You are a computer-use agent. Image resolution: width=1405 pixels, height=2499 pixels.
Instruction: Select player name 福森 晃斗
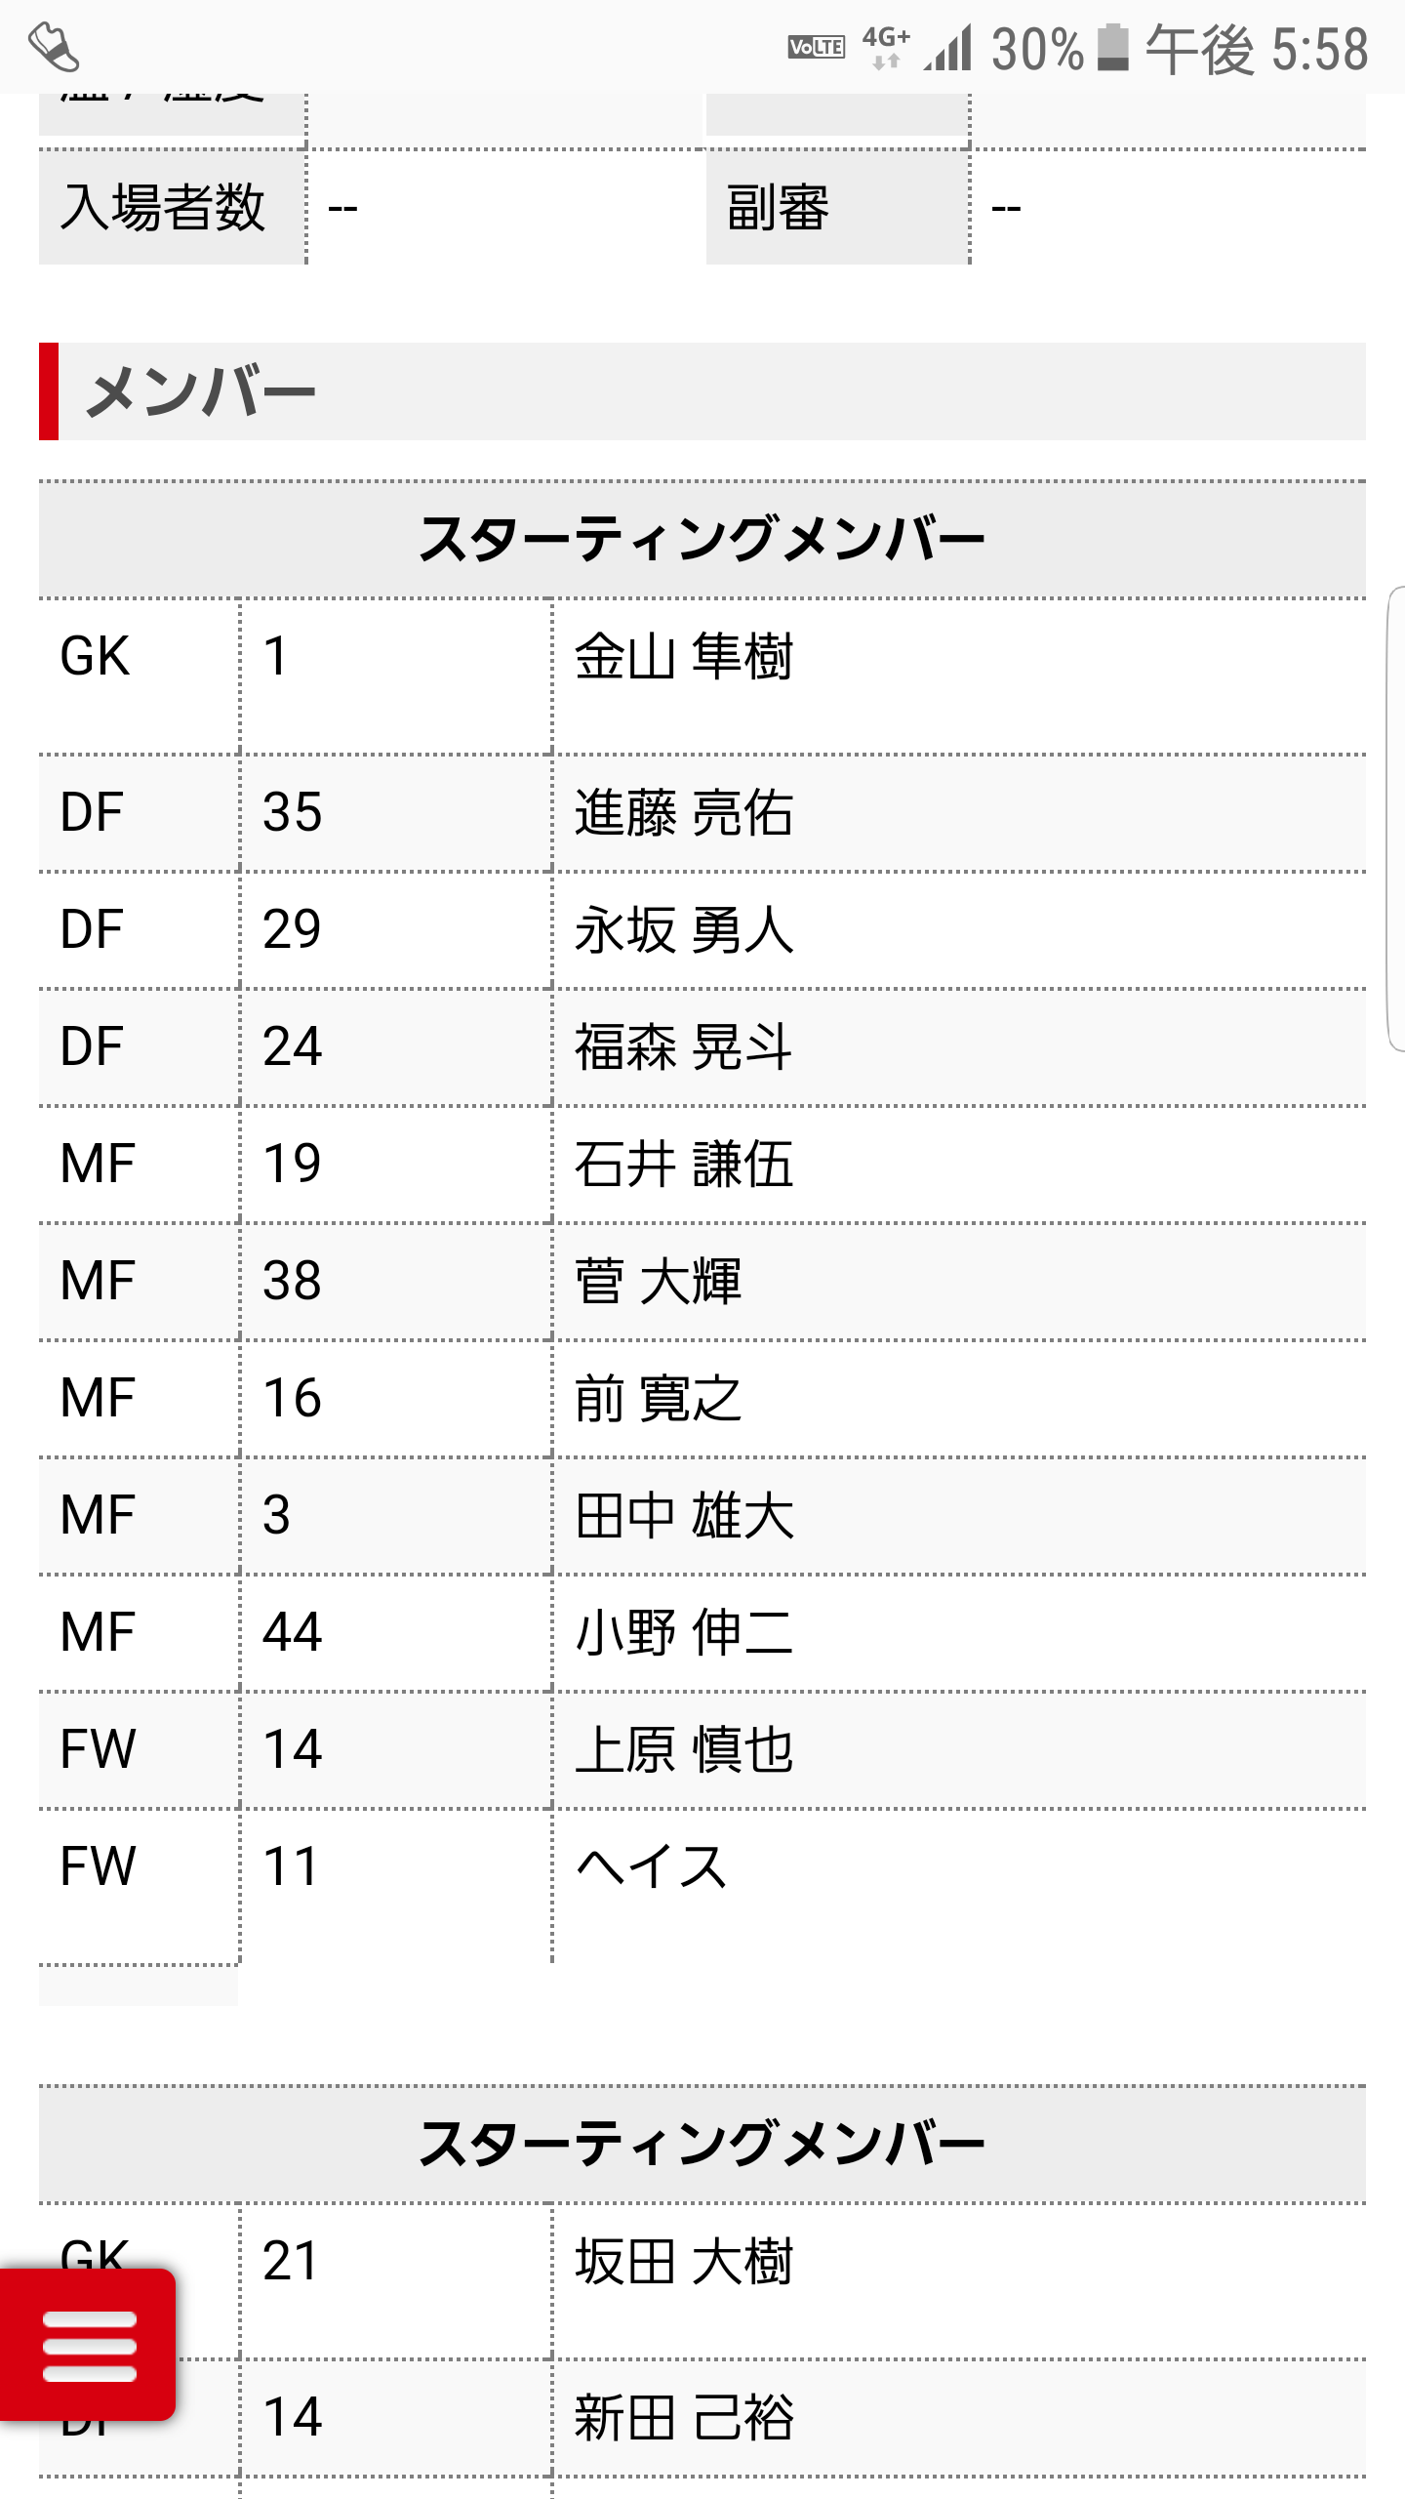tap(683, 1046)
